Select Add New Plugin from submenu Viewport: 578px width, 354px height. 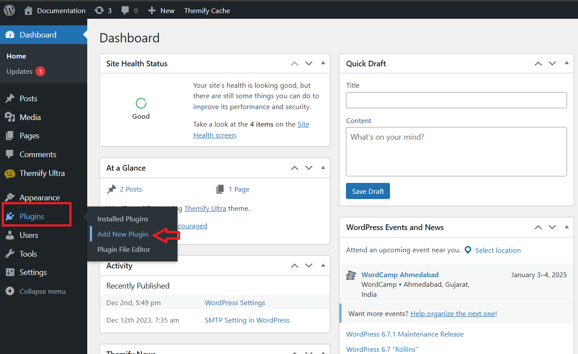[123, 234]
